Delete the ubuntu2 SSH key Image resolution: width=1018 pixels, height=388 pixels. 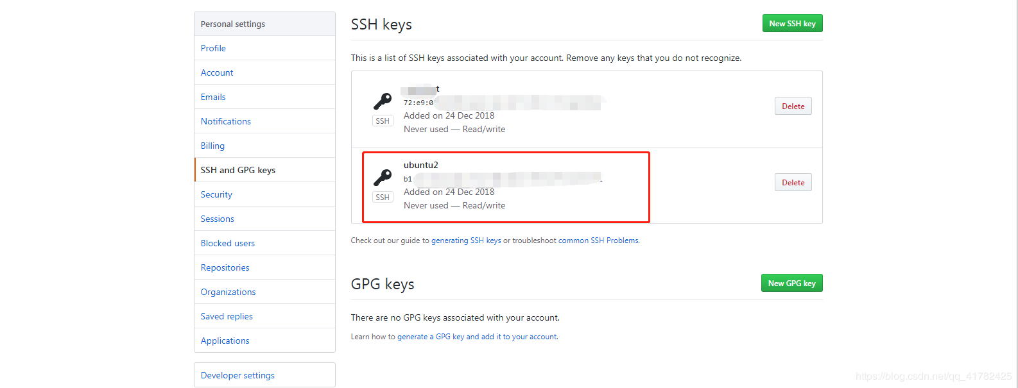coord(793,183)
